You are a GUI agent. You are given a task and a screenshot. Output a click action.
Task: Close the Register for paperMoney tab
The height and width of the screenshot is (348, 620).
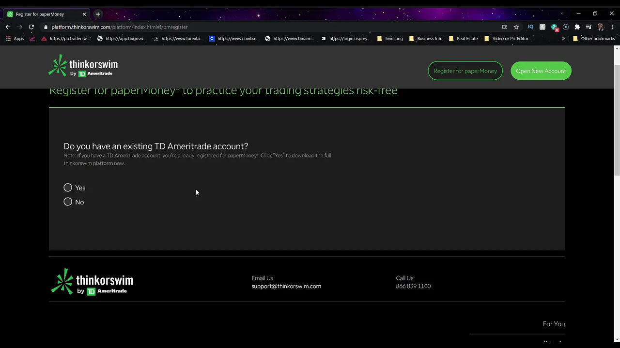(x=84, y=14)
